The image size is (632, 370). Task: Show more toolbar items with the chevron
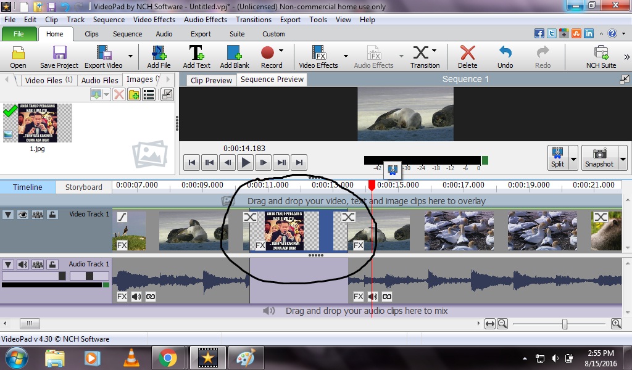[627, 57]
